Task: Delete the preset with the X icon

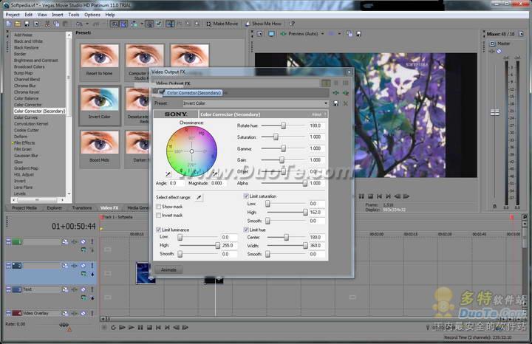Action: tap(345, 103)
